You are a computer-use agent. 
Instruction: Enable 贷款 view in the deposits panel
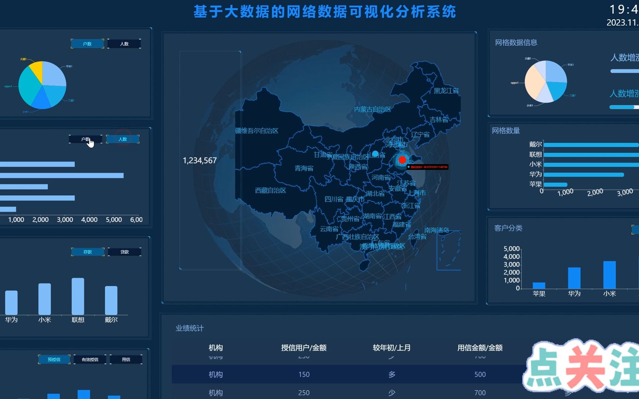tap(125, 252)
